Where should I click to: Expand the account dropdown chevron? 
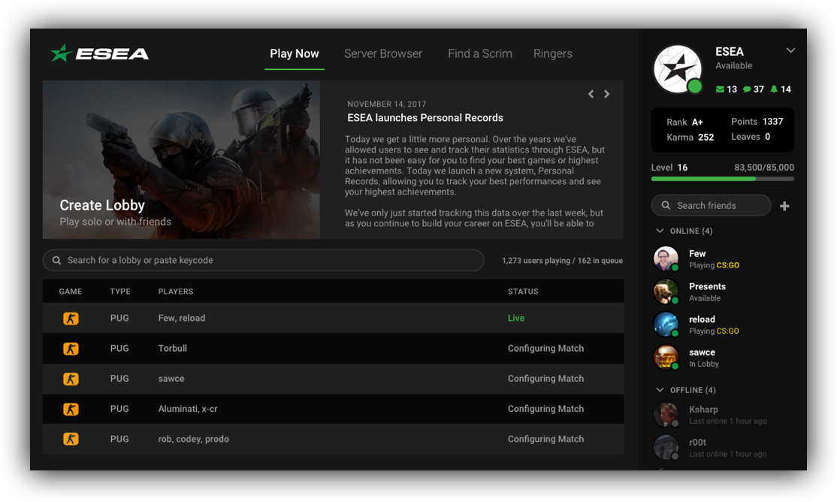click(790, 50)
